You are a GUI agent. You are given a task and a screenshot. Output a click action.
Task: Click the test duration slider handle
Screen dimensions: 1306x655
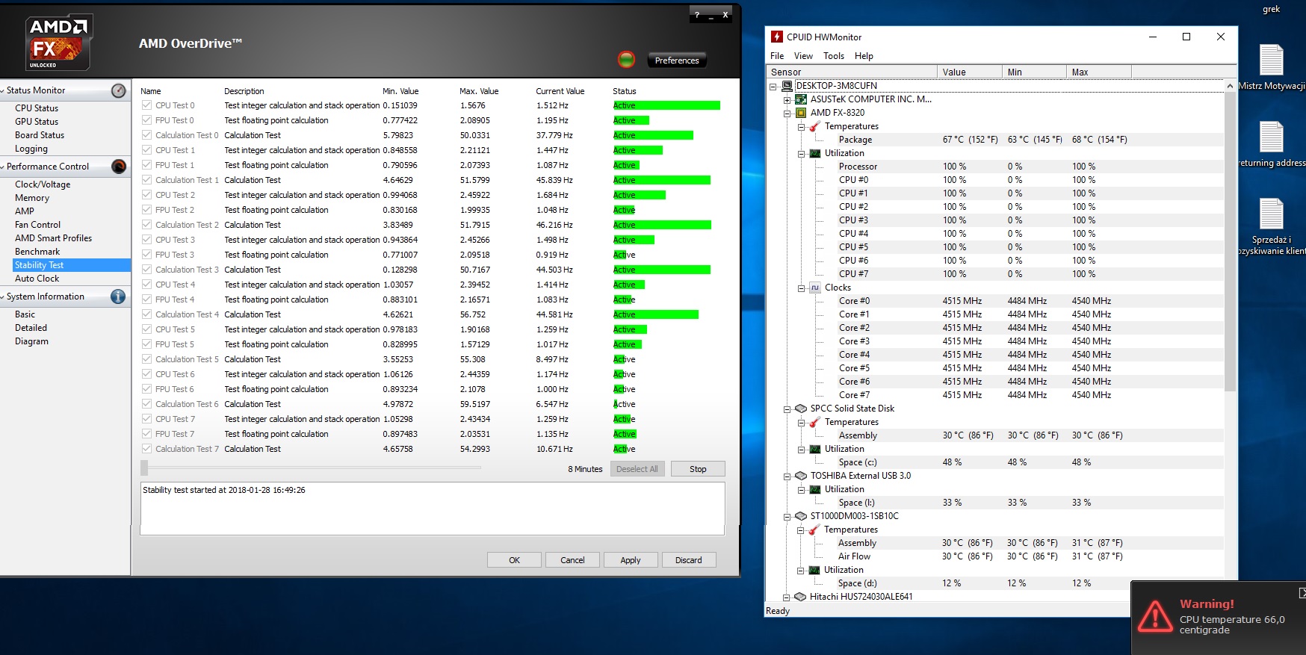(x=144, y=468)
